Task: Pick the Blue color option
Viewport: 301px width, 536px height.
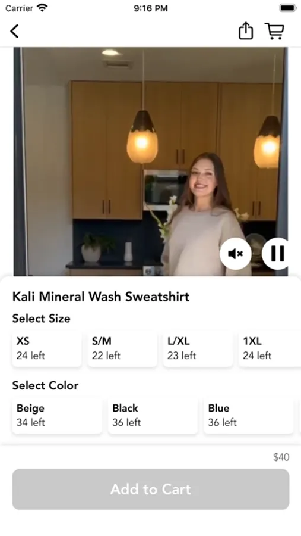Action: [249, 415]
